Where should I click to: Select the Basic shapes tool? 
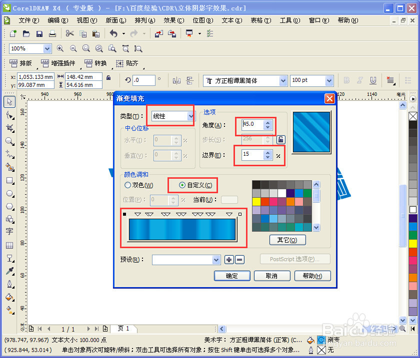9,219
